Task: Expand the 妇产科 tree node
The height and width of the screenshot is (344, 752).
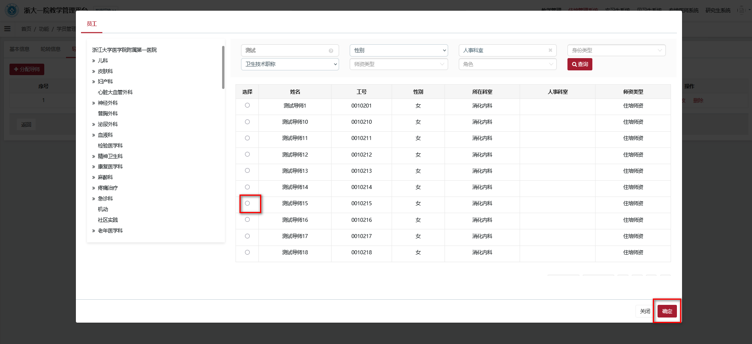Action: pyautogui.click(x=94, y=82)
